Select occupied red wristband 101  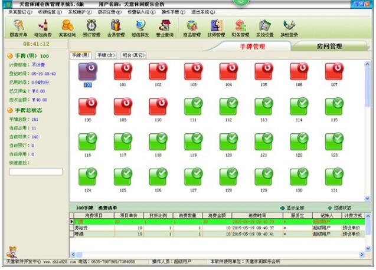click(123, 71)
